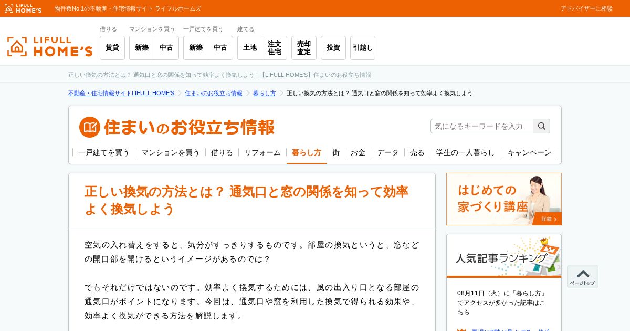The image size is (630, 331).
Task: Click the keyword search input field
Action: 482,126
